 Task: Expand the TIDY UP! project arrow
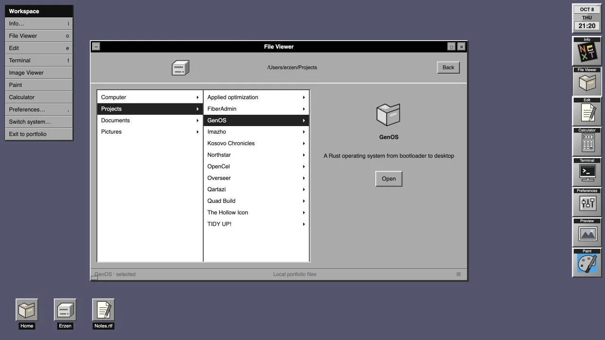304,224
